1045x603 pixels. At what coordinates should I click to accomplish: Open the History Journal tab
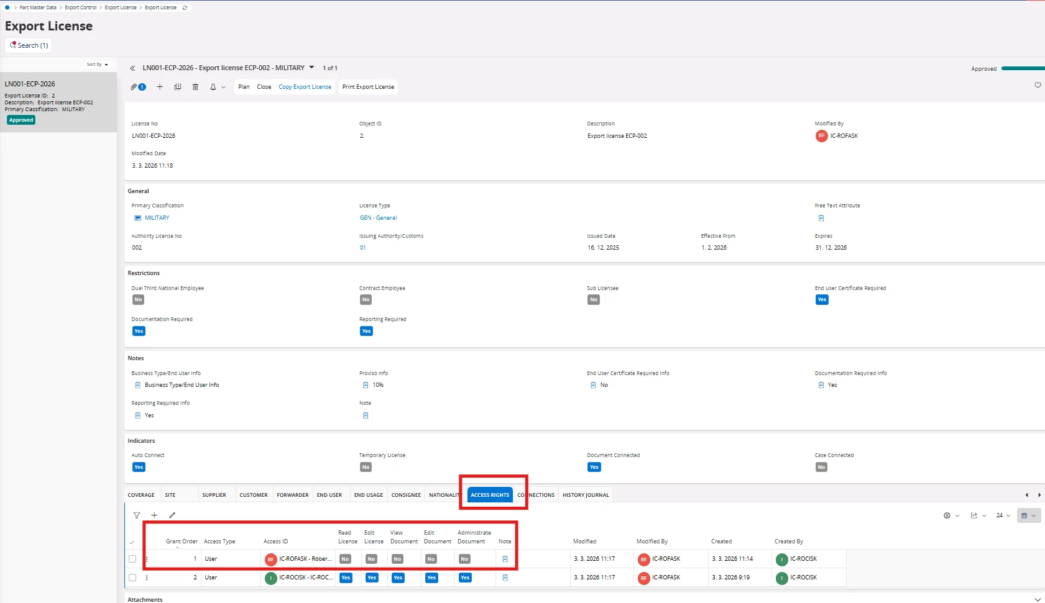(x=586, y=495)
